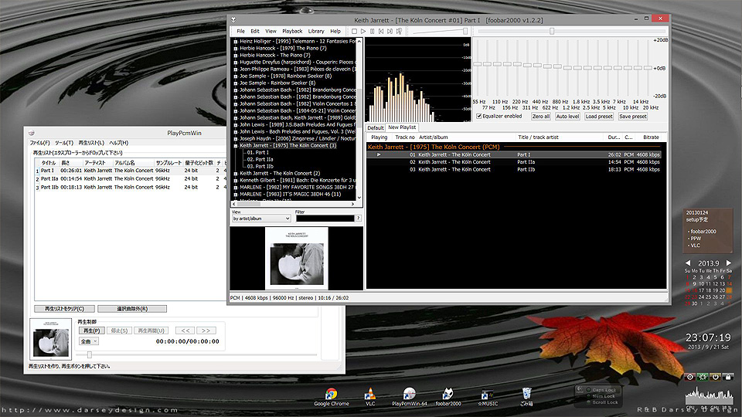The height and width of the screenshot is (417, 742).
Task: Click the 再生(P) play button in PlayPcmWin
Action: coord(90,331)
